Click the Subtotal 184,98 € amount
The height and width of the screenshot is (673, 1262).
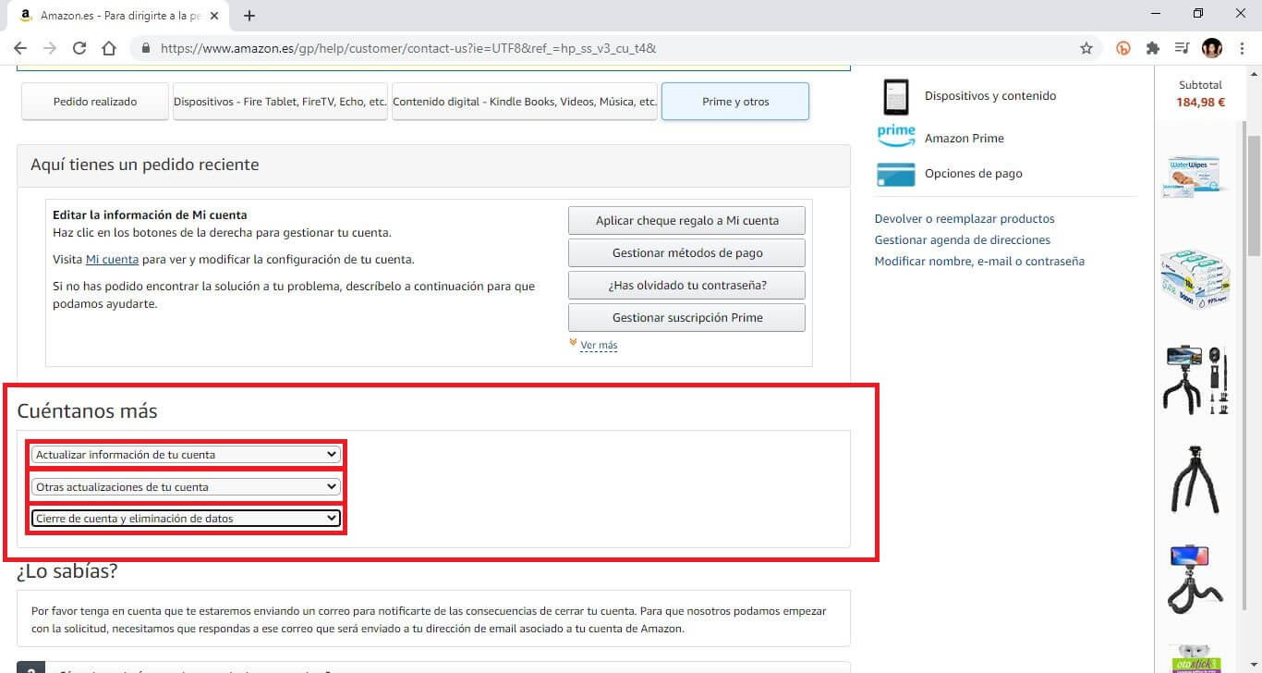pyautogui.click(x=1200, y=103)
